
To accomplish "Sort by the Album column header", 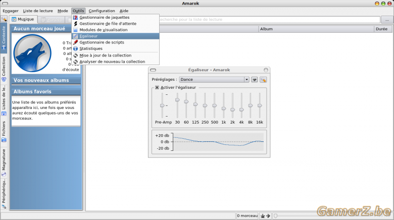I will click(x=316, y=29).
